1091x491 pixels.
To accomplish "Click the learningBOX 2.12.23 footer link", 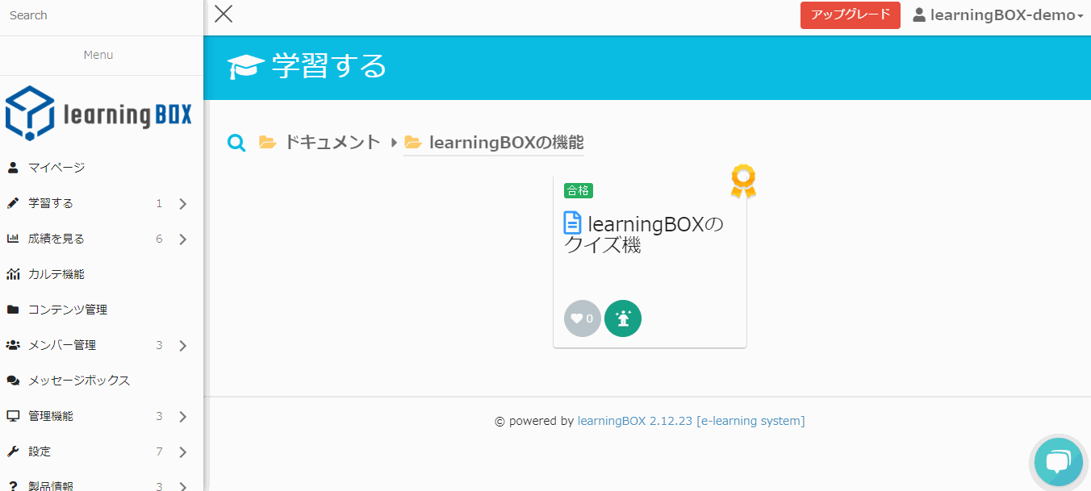I will click(x=634, y=421).
